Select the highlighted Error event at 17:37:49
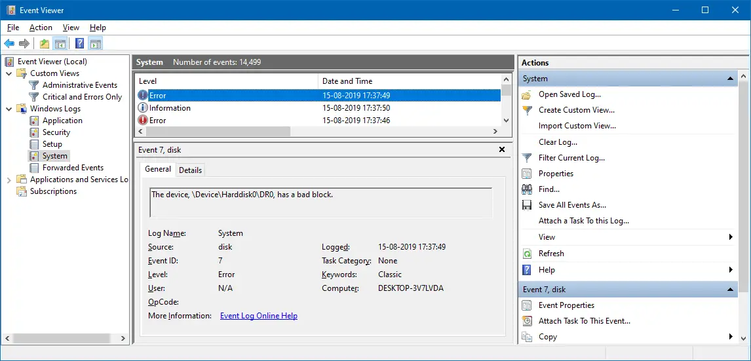The height and width of the screenshot is (361, 751). [318, 95]
